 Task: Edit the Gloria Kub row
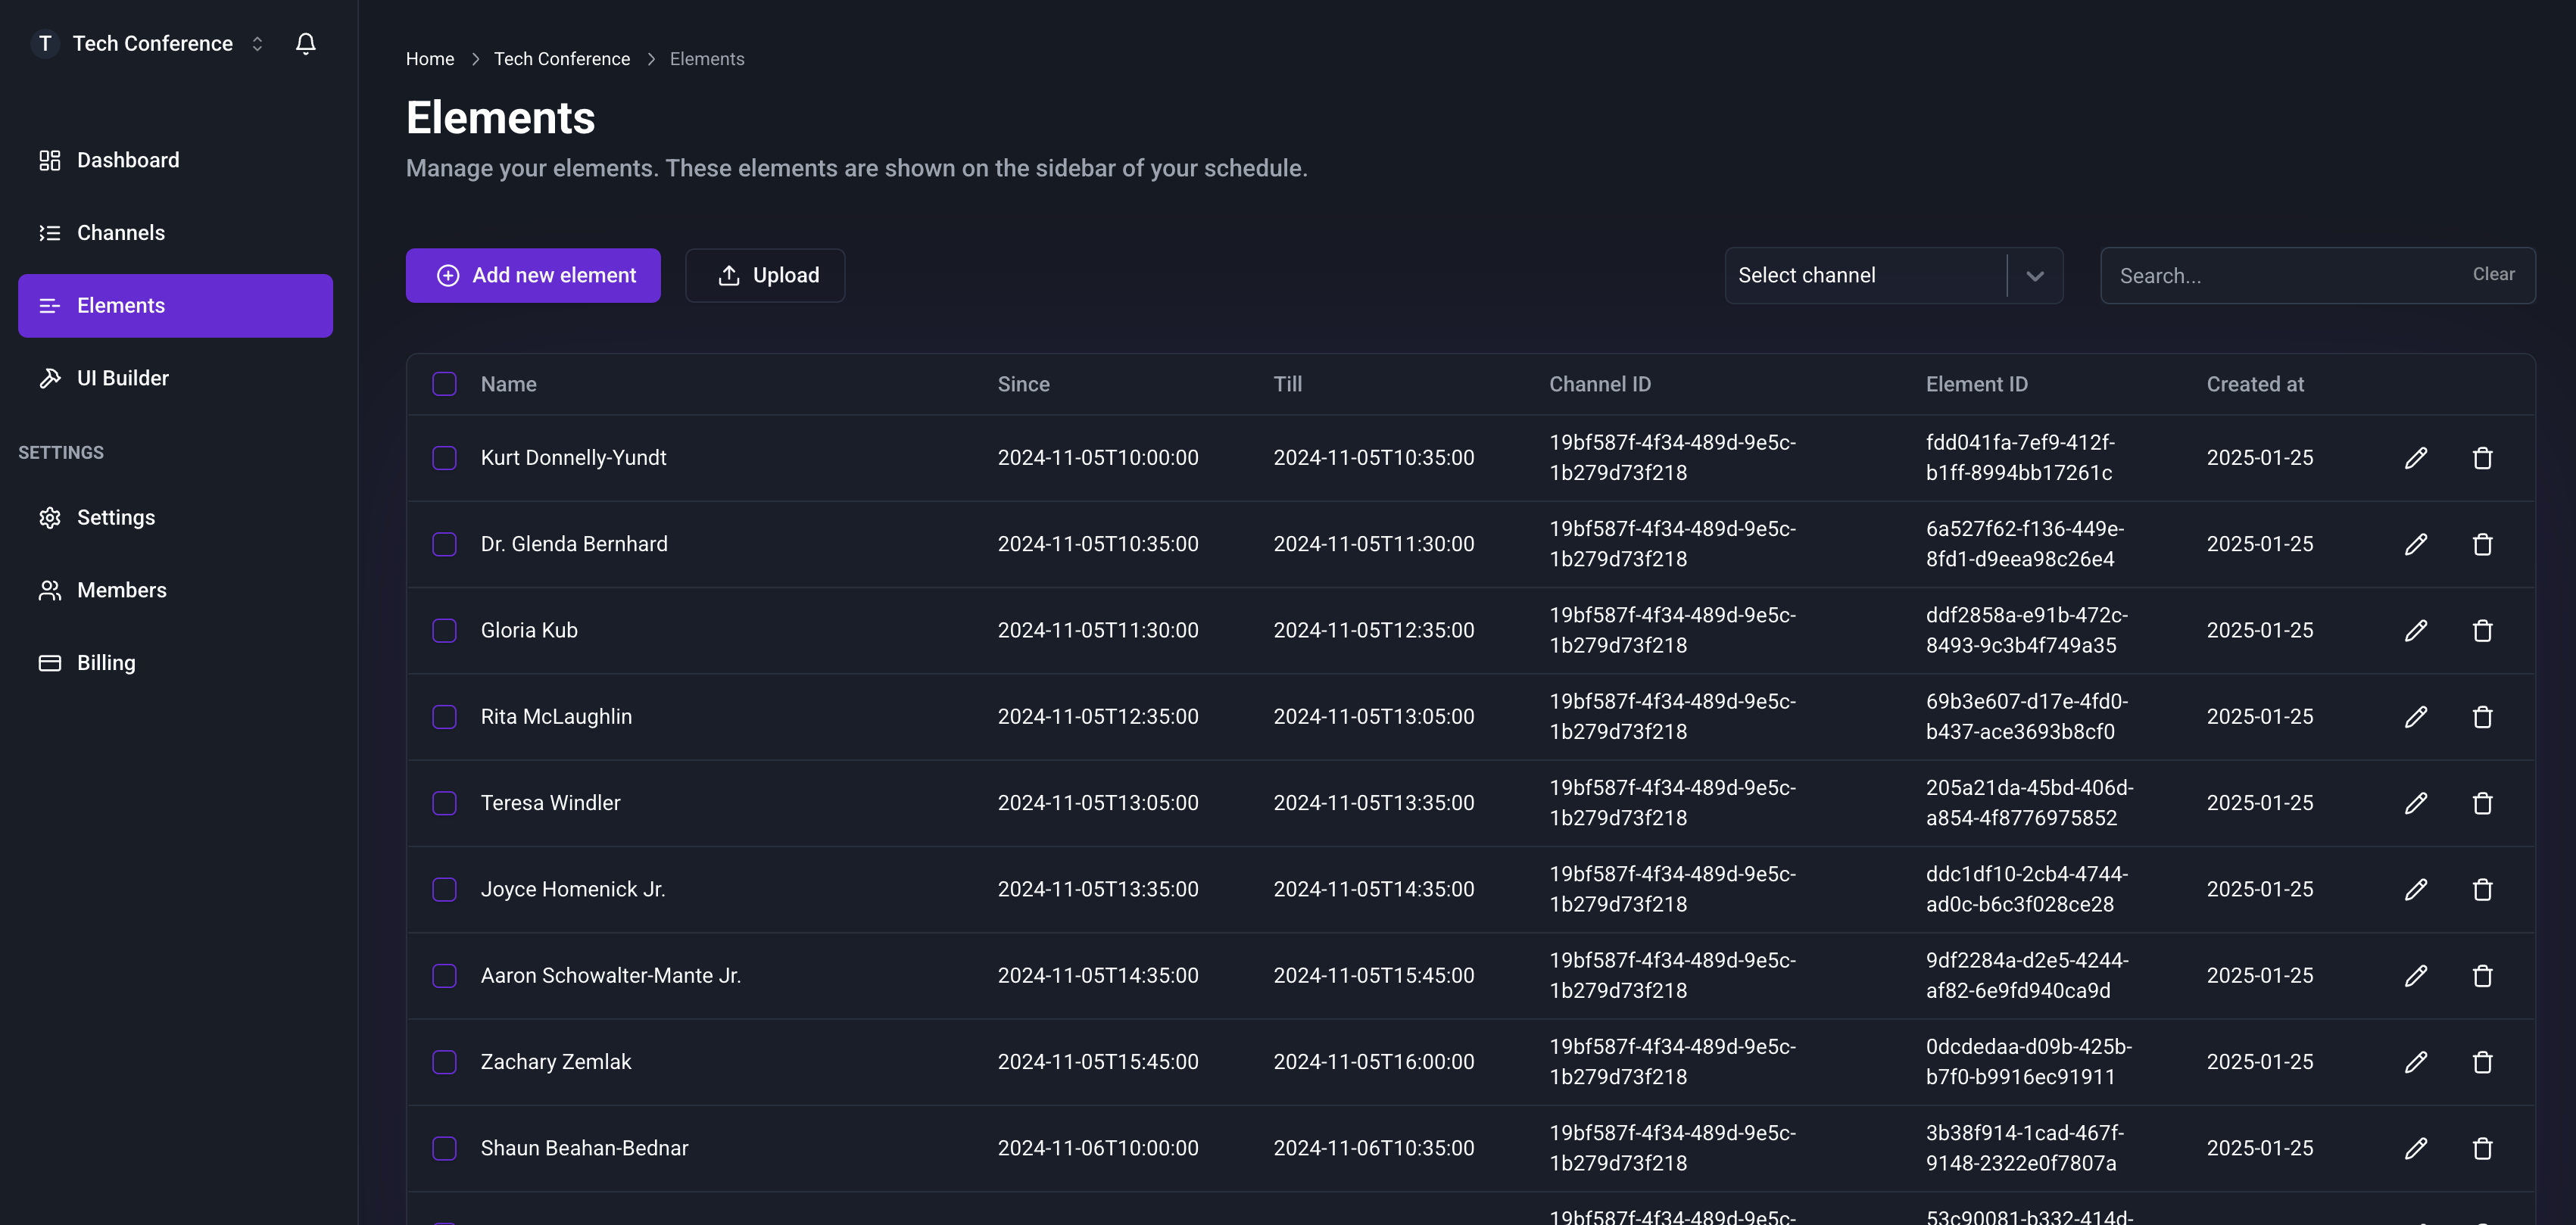point(2415,630)
